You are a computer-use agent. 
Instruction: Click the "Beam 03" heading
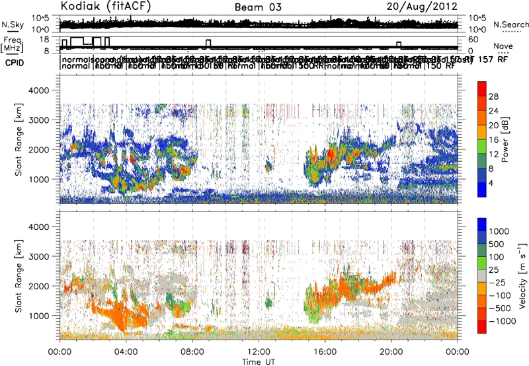coord(258,7)
